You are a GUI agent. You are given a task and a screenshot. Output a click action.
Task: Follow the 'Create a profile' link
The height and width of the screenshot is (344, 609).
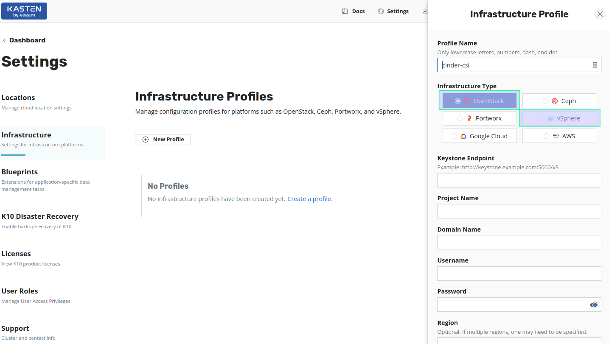(310, 199)
